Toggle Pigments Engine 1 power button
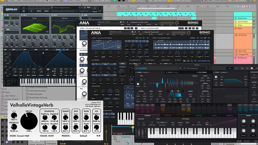The image size is (258, 145). (136, 72)
